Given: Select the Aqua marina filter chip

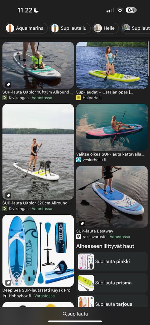Looking at the screenshot, I should coord(26,28).
